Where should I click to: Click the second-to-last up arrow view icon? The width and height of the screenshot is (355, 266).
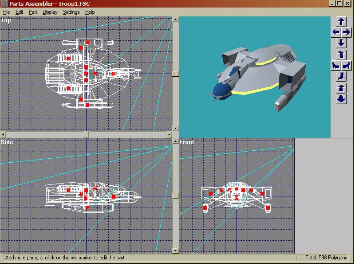341,88
